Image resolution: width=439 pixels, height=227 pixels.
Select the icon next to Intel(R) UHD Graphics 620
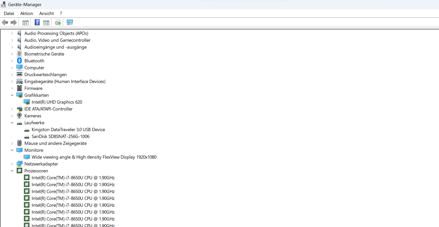(x=27, y=102)
